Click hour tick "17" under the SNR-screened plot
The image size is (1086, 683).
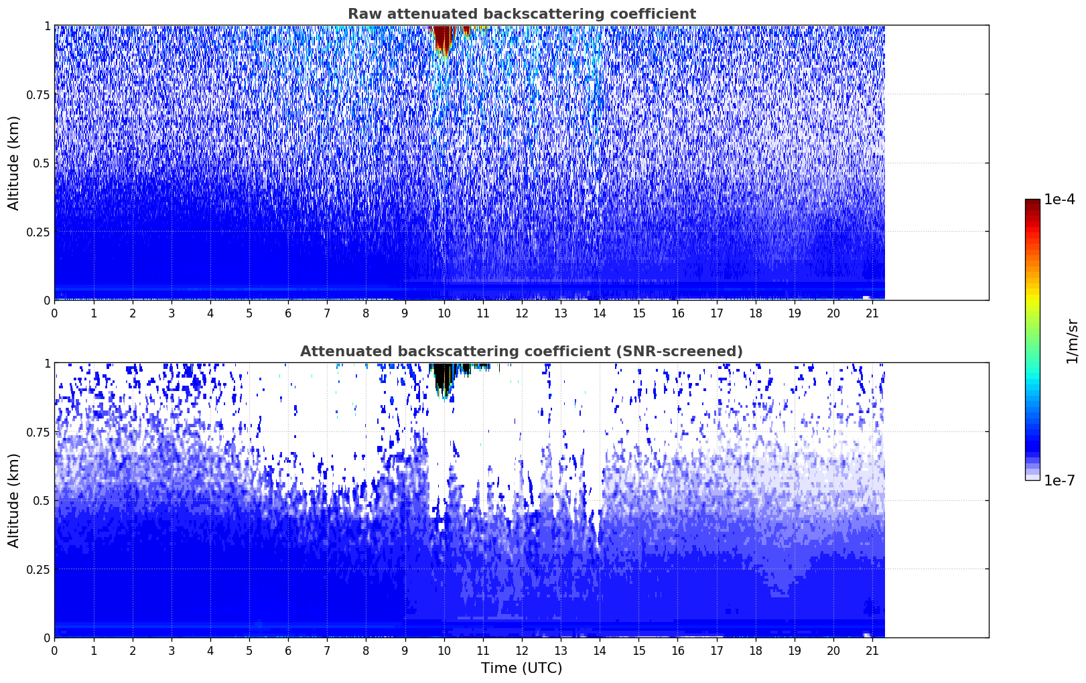click(716, 651)
